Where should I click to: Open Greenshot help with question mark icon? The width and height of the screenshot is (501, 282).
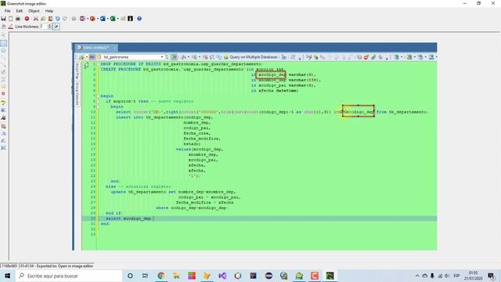click(139, 19)
